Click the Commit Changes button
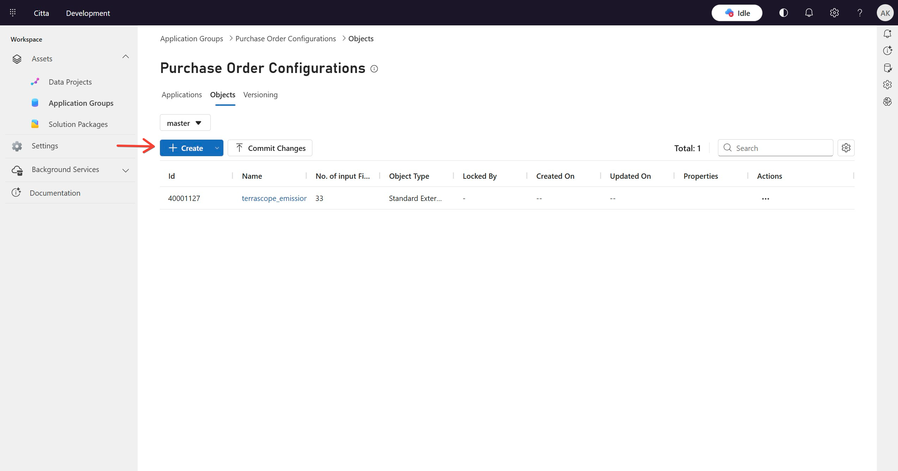 (x=270, y=148)
